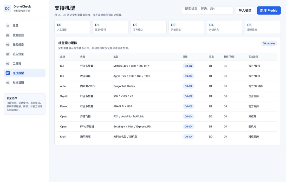Click the 官方路径 column header
This screenshot has width=286, height=182.
(253, 57)
